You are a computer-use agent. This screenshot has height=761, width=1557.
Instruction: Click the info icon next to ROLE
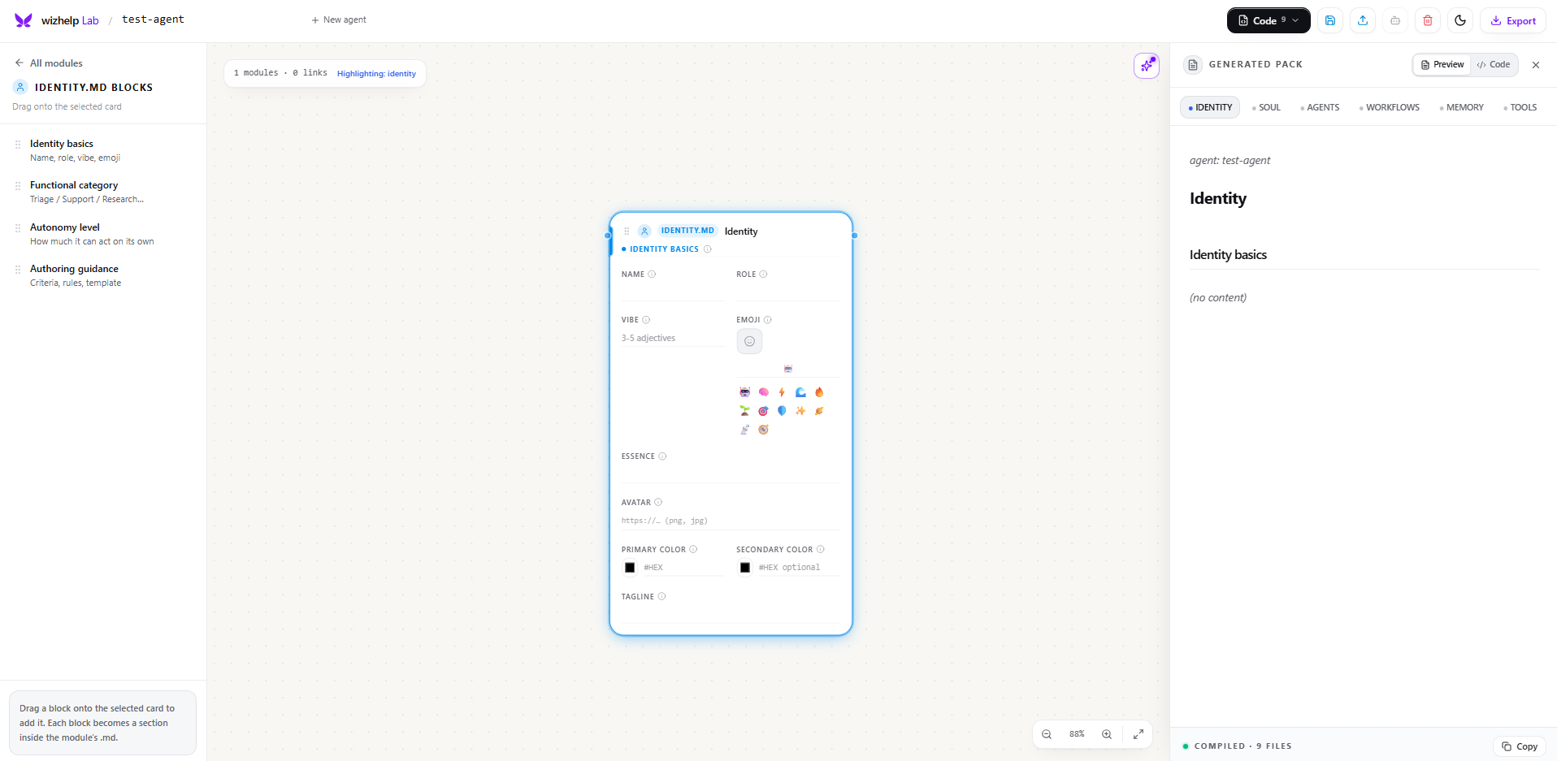coord(763,275)
